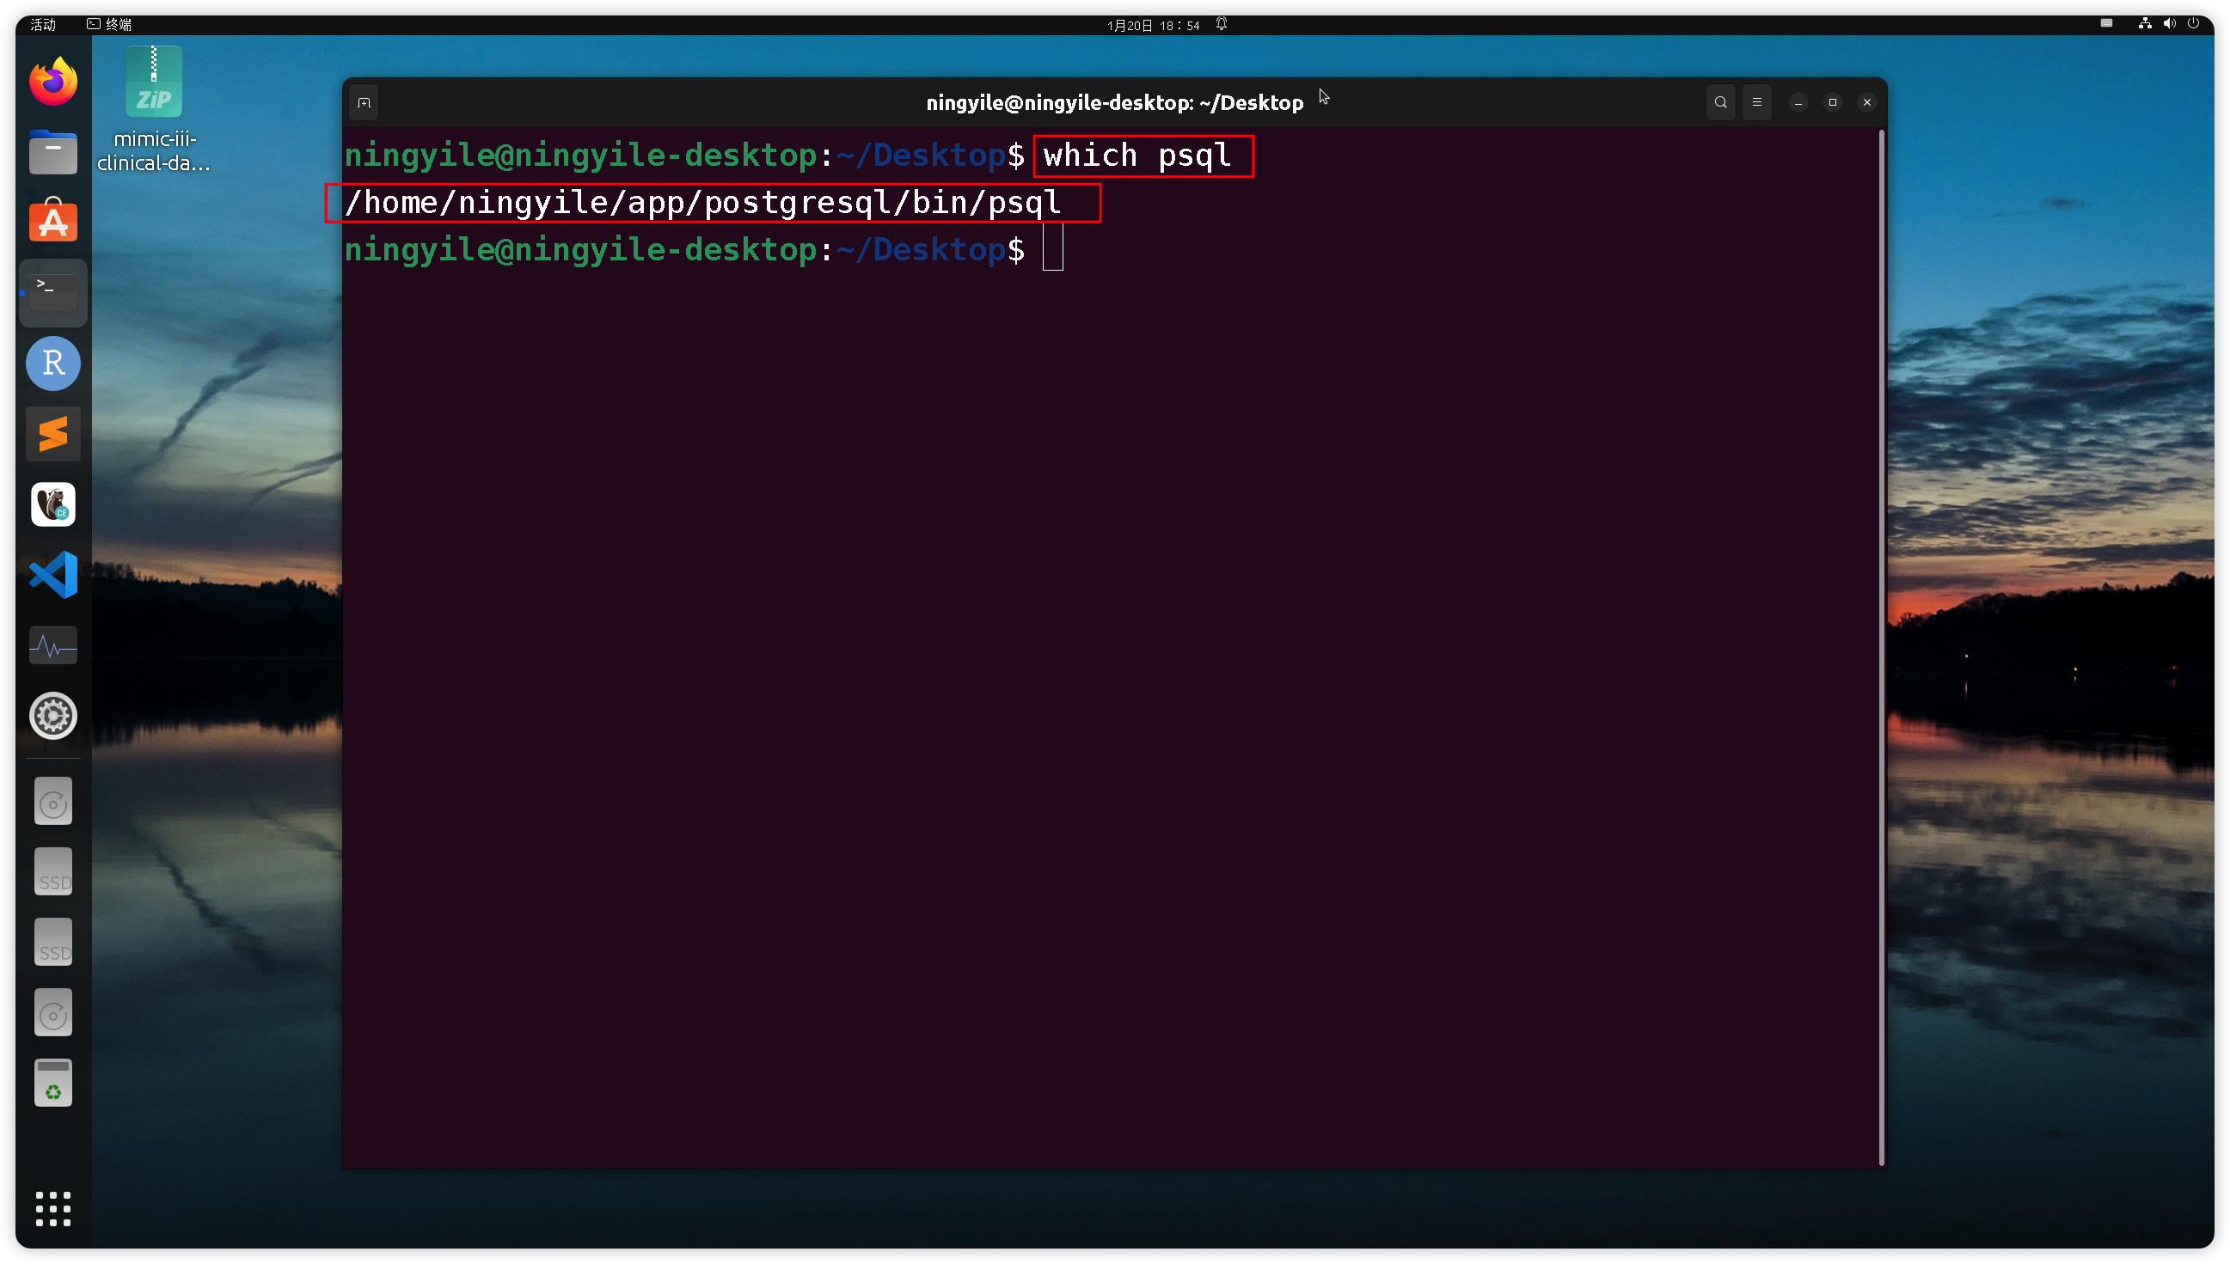Screen dimensions: 2230x1264
Task: Open Settings gear in dock
Action: pos(53,716)
